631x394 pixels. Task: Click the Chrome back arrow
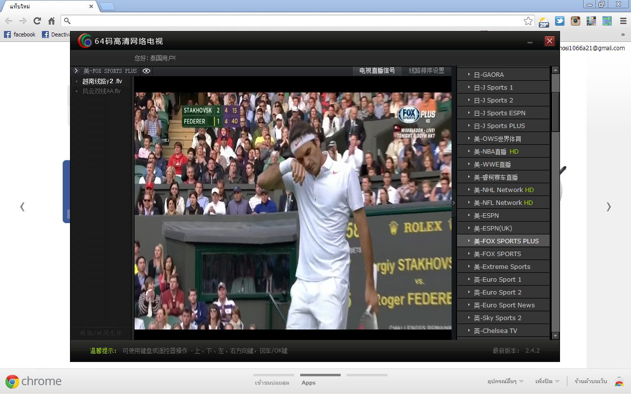coord(8,21)
